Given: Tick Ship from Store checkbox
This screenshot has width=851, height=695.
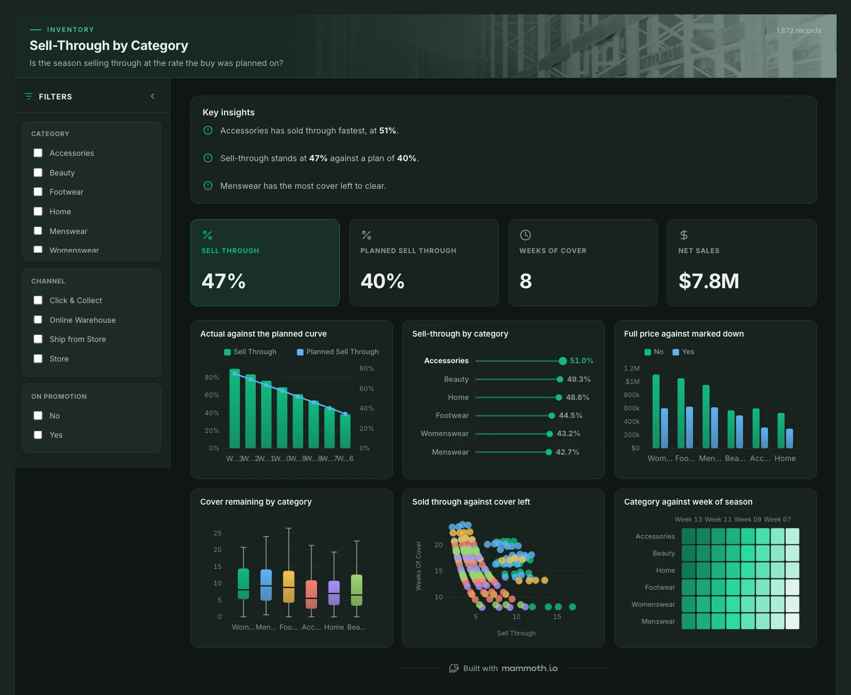Looking at the screenshot, I should pos(38,339).
